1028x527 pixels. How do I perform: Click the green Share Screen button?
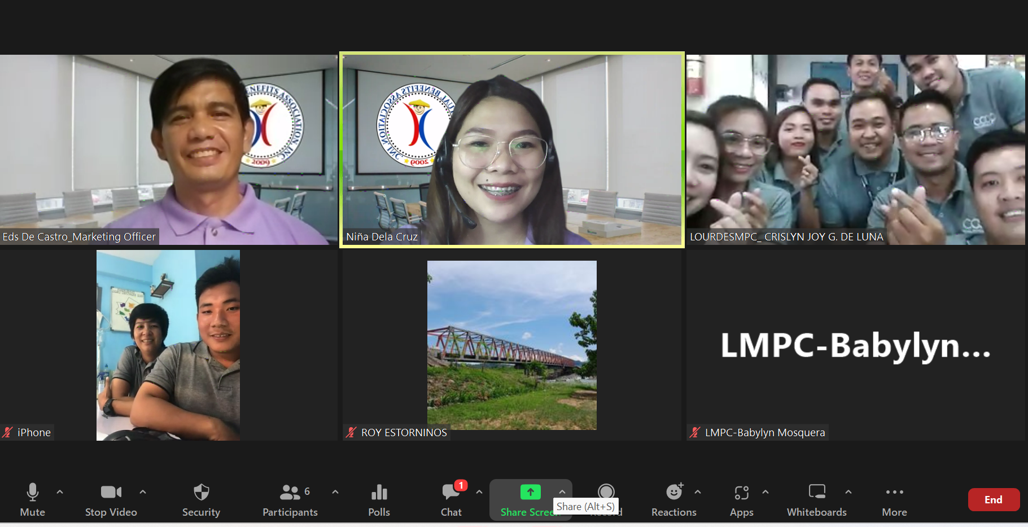coord(530,499)
